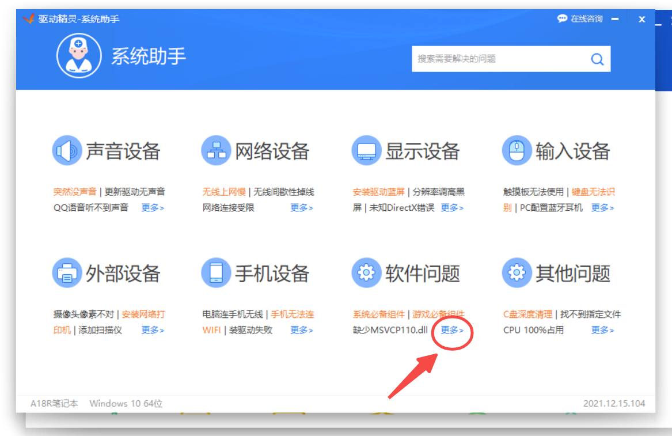Type in the problem search box
672x436 pixels.
(498, 59)
